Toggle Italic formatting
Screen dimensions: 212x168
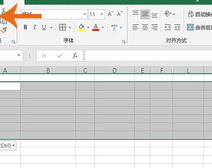pos(35,27)
